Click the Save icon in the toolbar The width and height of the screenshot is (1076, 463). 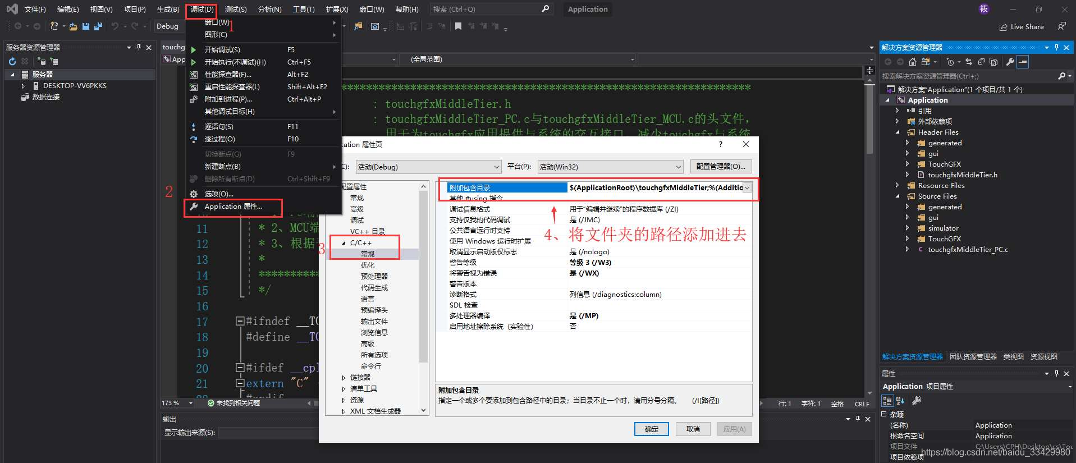[x=86, y=26]
